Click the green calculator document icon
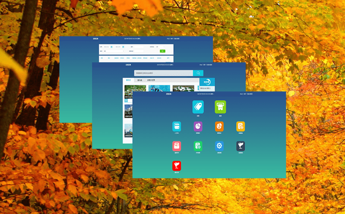 tap(198, 146)
